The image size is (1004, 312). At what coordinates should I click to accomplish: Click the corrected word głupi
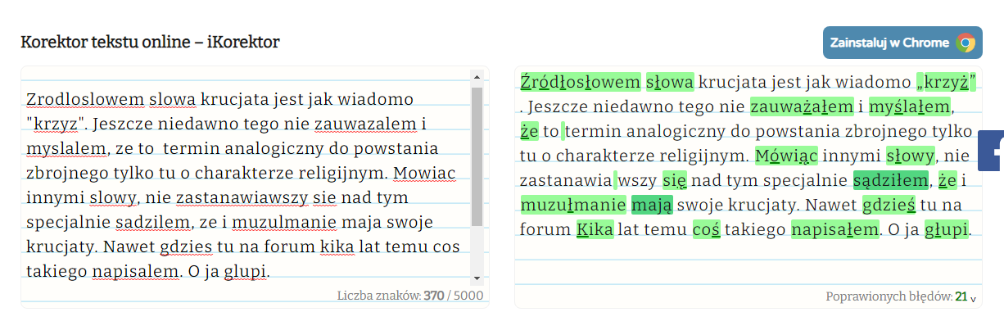[947, 229]
